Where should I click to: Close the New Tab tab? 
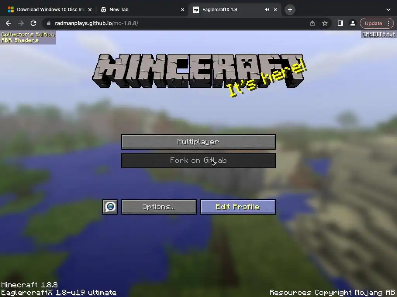[x=183, y=10]
